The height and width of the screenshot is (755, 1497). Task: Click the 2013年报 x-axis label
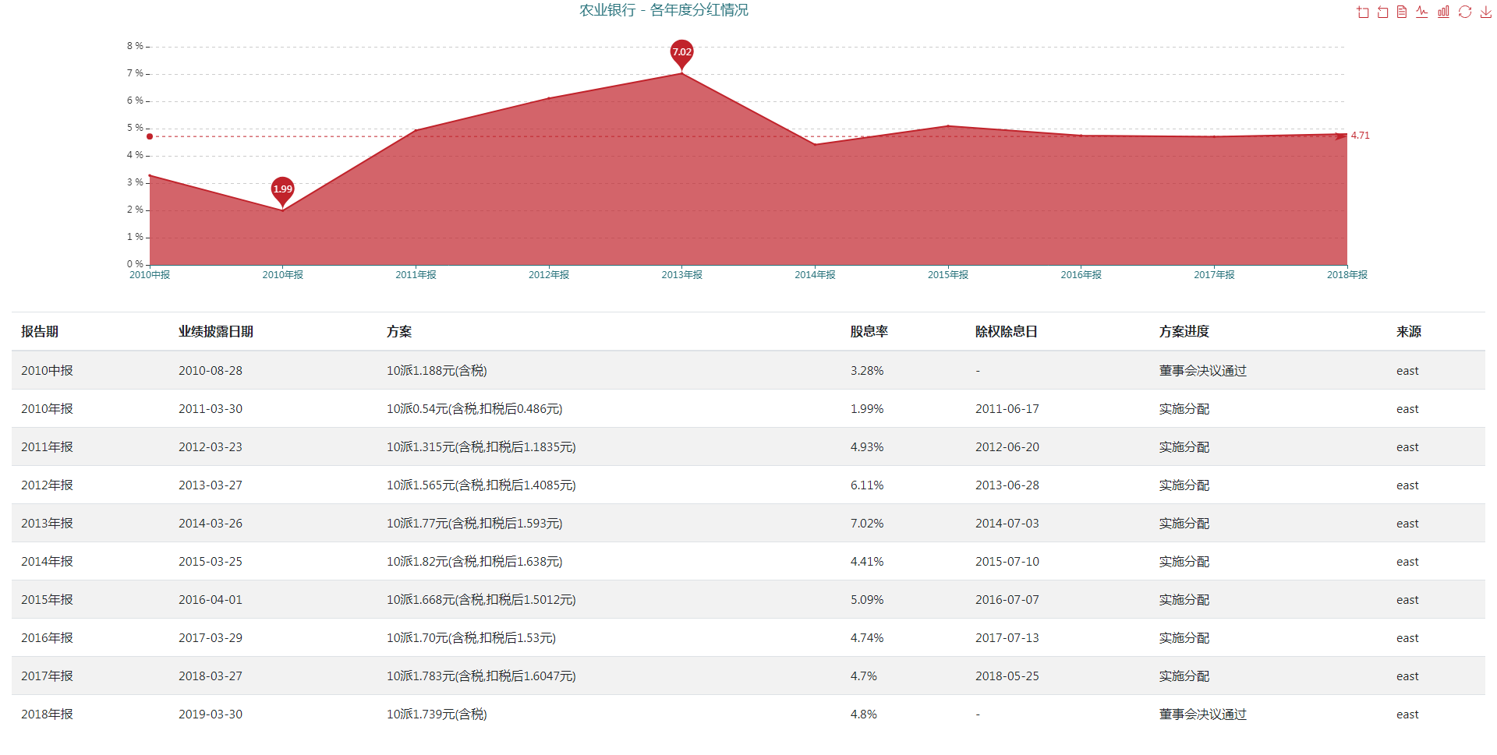tap(682, 275)
